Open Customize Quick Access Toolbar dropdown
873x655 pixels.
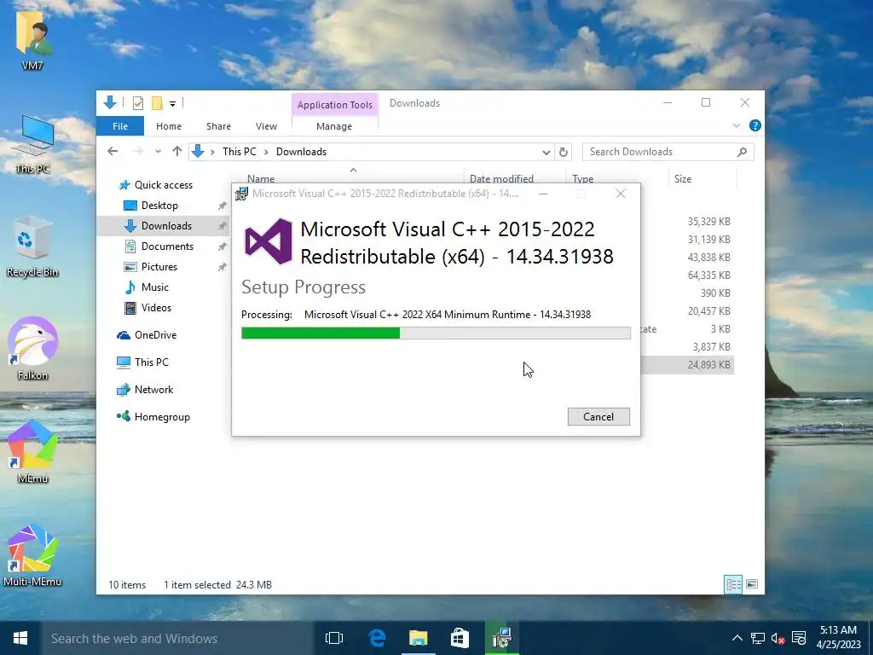click(172, 103)
